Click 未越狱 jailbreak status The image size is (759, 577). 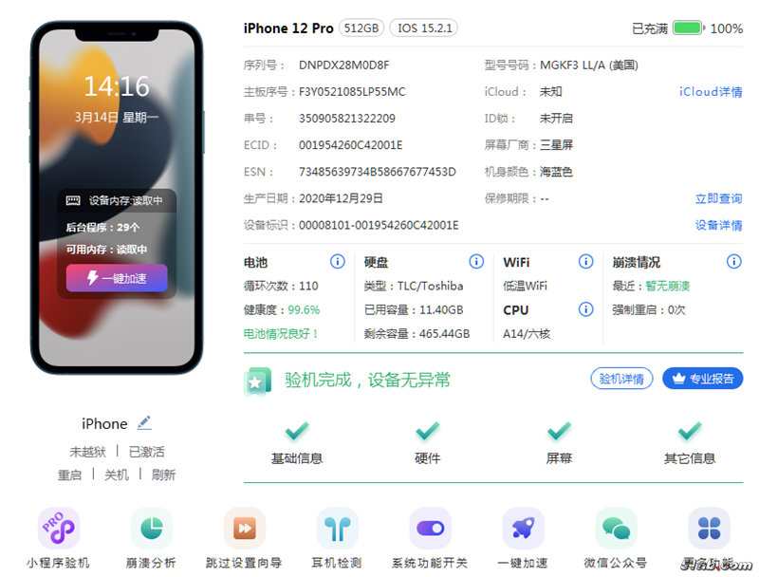[87, 452]
